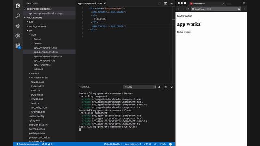
Task: Split the editor with the split icon
Action: point(165,4)
